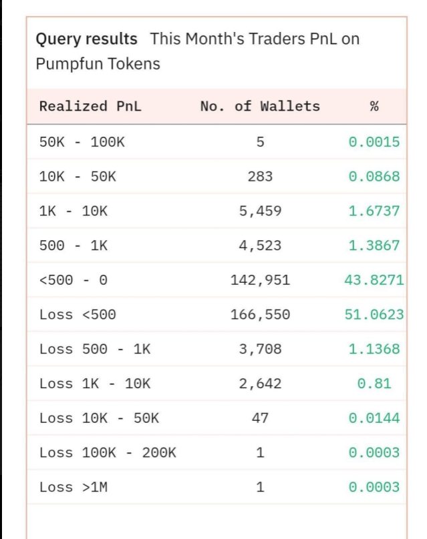
Task: Select percentage value 0.0015
Action: [374, 142]
